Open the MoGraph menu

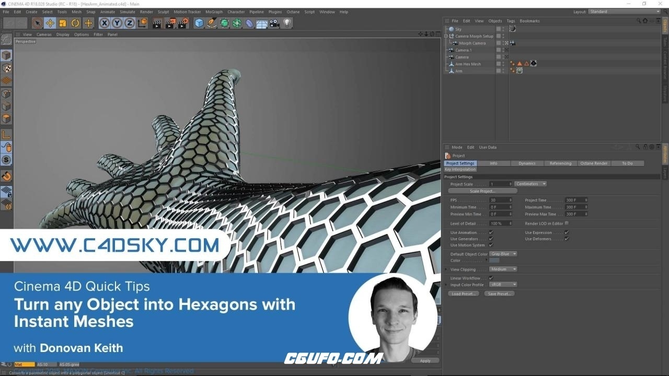click(x=214, y=11)
